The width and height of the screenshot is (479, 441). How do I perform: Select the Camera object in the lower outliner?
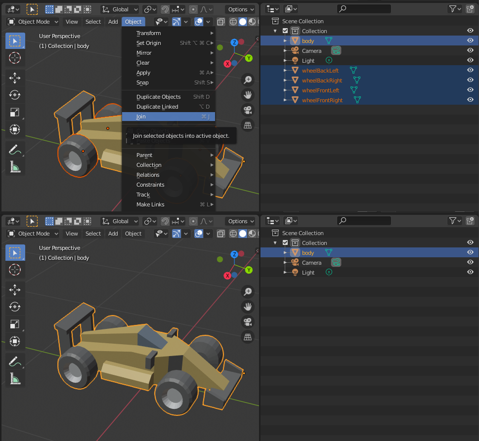coord(311,263)
